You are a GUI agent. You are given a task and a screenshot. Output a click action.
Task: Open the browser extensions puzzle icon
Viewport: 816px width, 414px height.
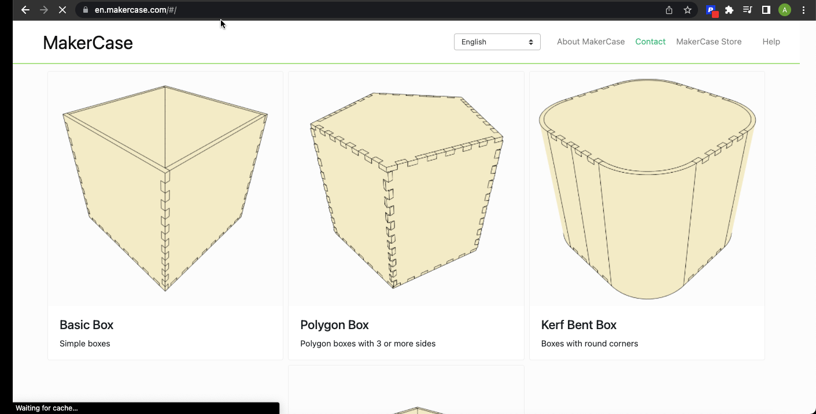coord(729,10)
